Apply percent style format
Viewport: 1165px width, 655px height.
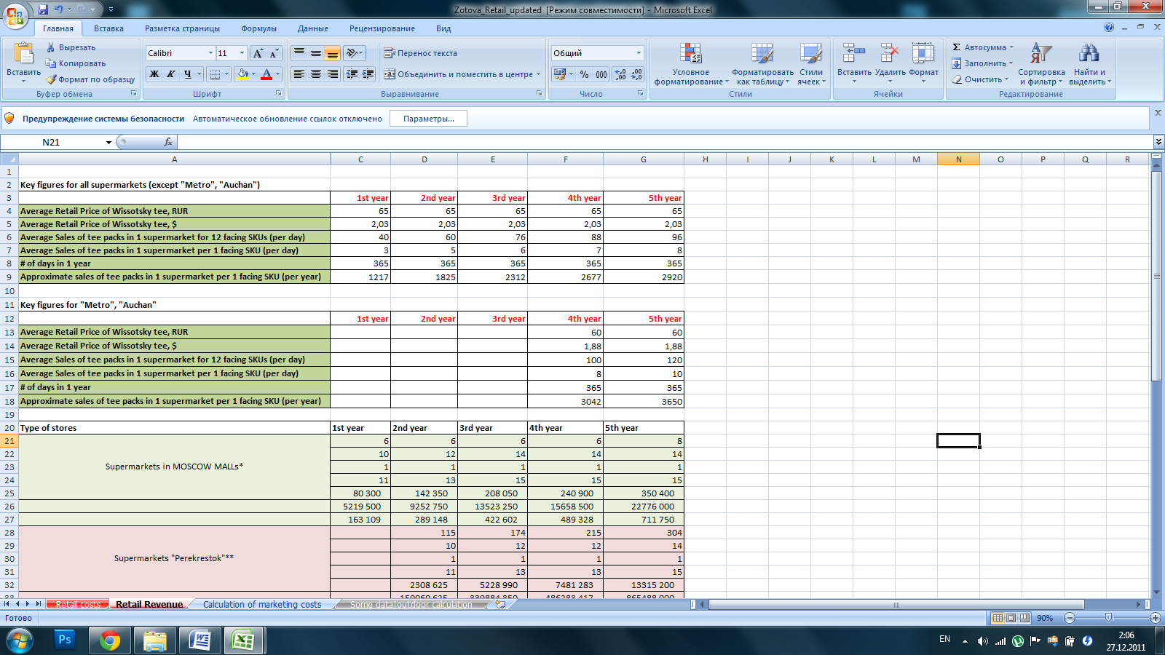click(584, 74)
